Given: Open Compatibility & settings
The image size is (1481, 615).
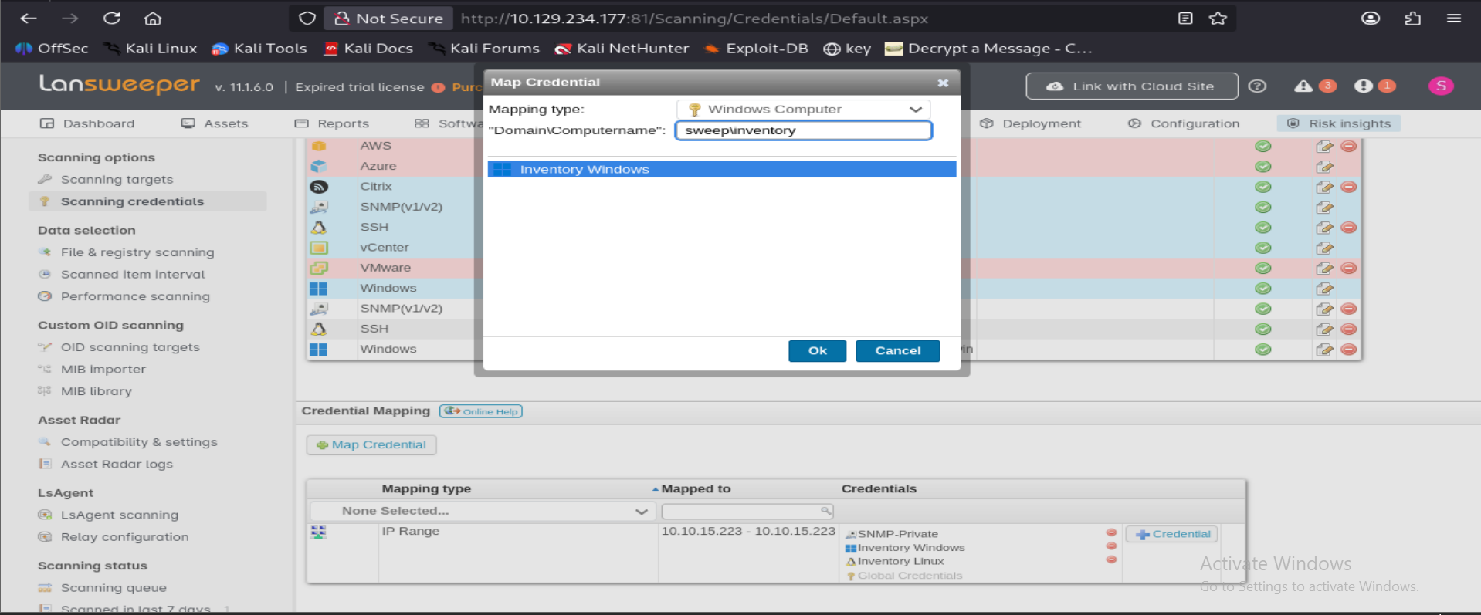Looking at the screenshot, I should point(139,442).
